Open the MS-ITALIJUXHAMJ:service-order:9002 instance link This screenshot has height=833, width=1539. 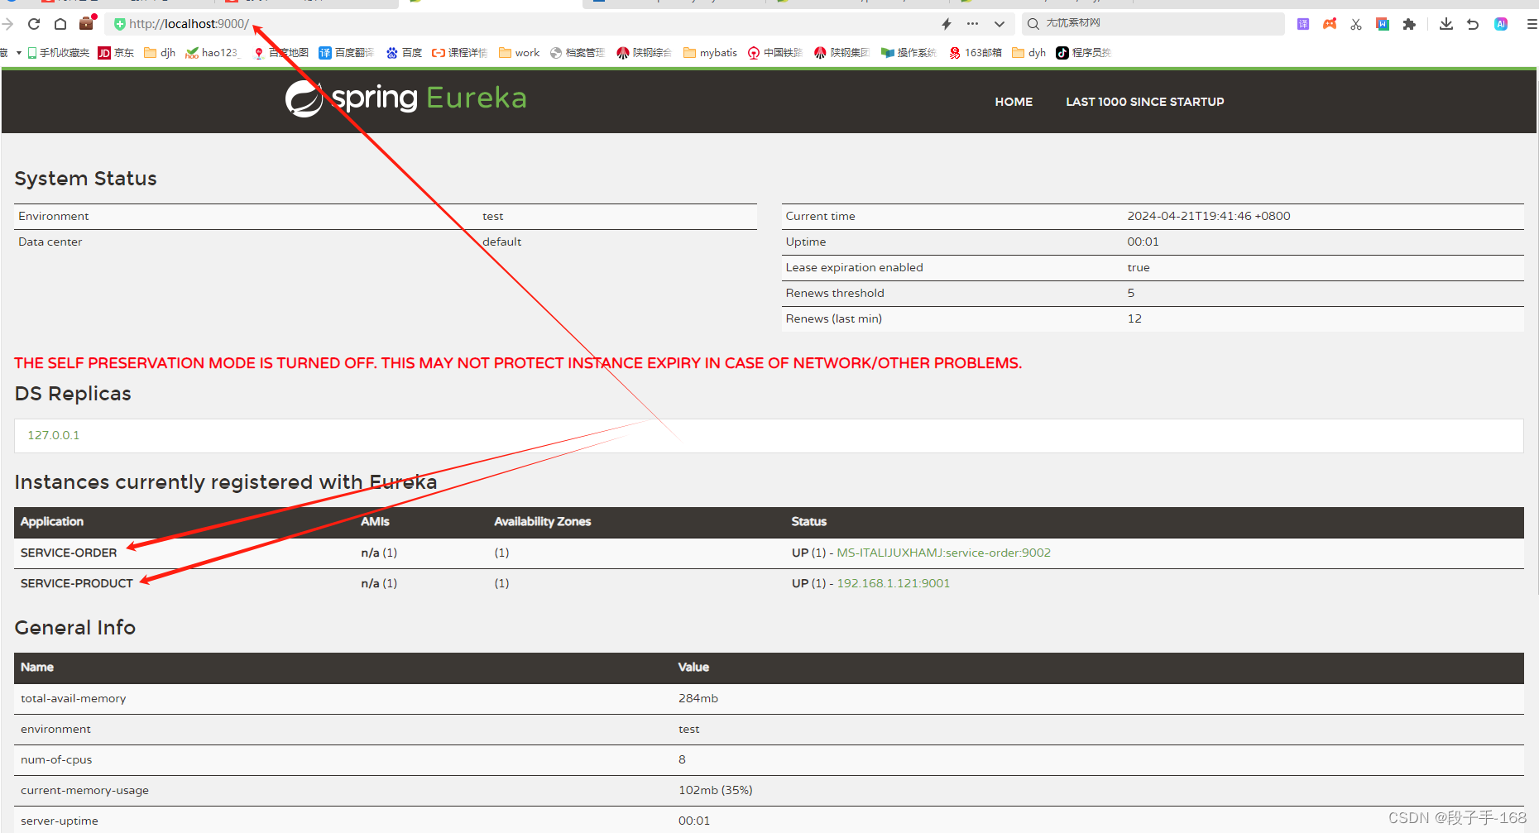(943, 553)
